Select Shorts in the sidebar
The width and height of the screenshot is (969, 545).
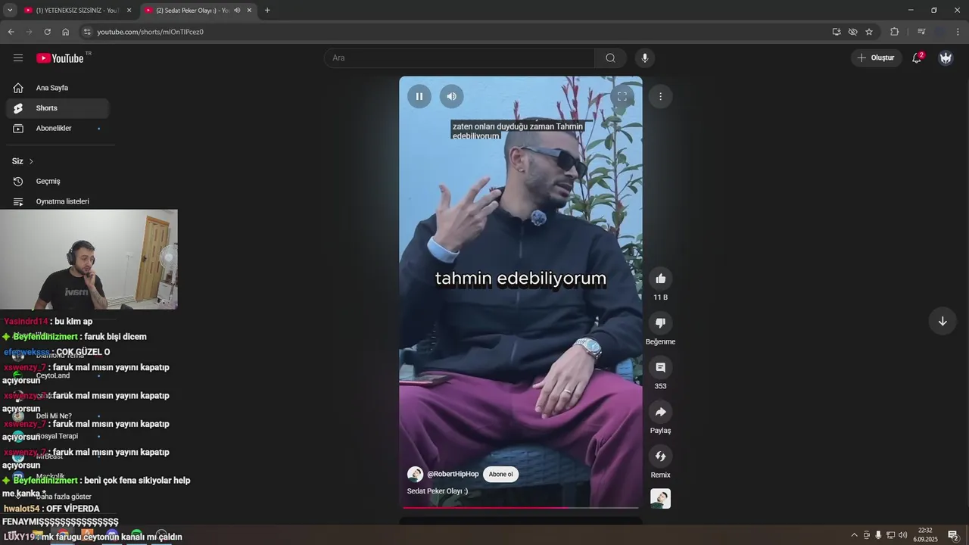pos(58,108)
